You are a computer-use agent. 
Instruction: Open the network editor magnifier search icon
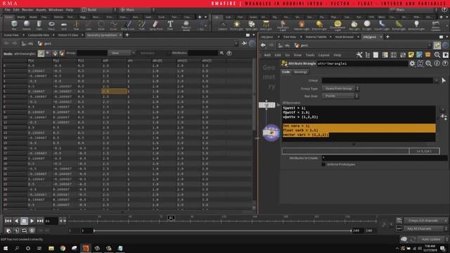(x=437, y=55)
